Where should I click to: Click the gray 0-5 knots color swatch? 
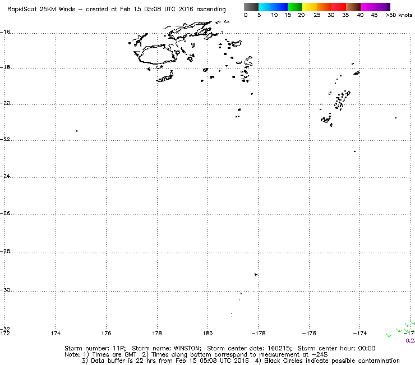(x=251, y=7)
